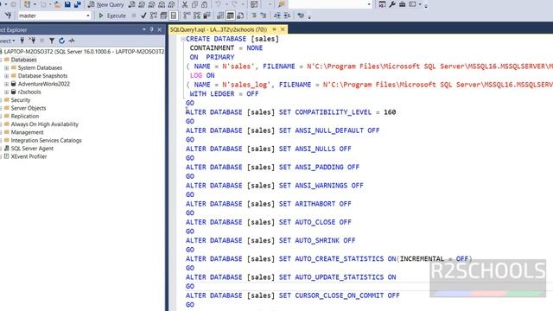
Task: Click the New Query button
Action: pos(105,4)
